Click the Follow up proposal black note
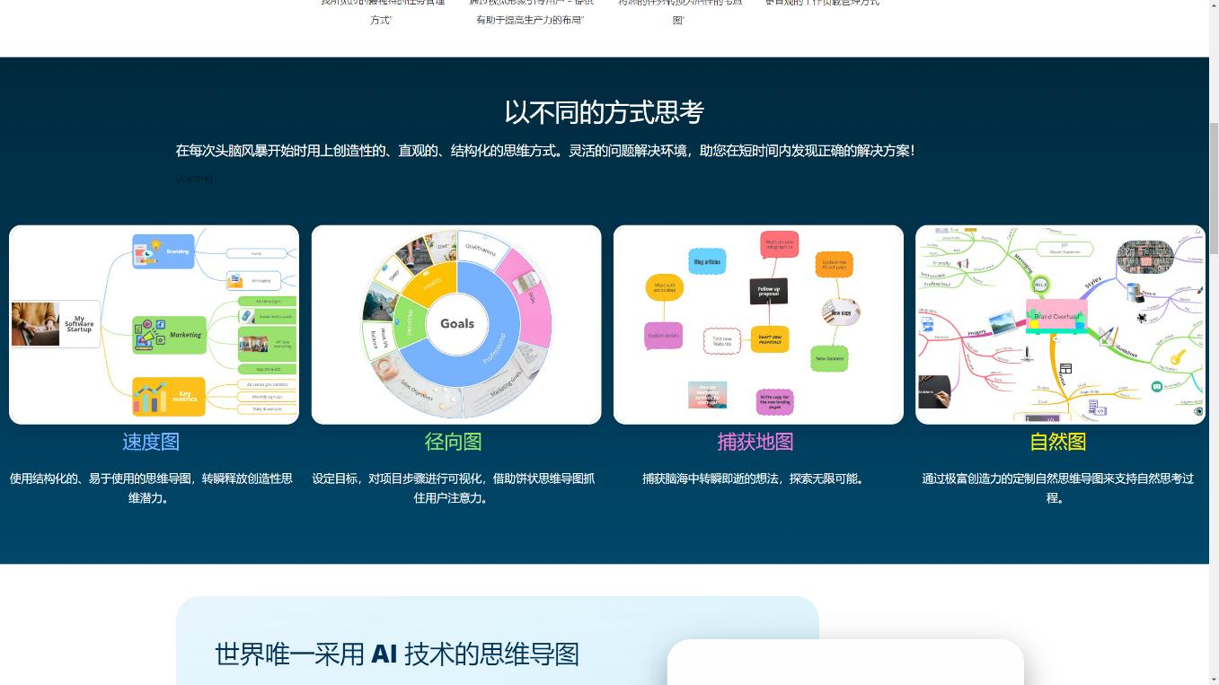The width and height of the screenshot is (1219, 685). pyautogui.click(x=769, y=291)
